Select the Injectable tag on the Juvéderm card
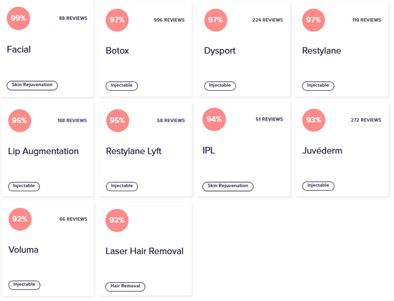The image size is (394, 301). (x=318, y=186)
